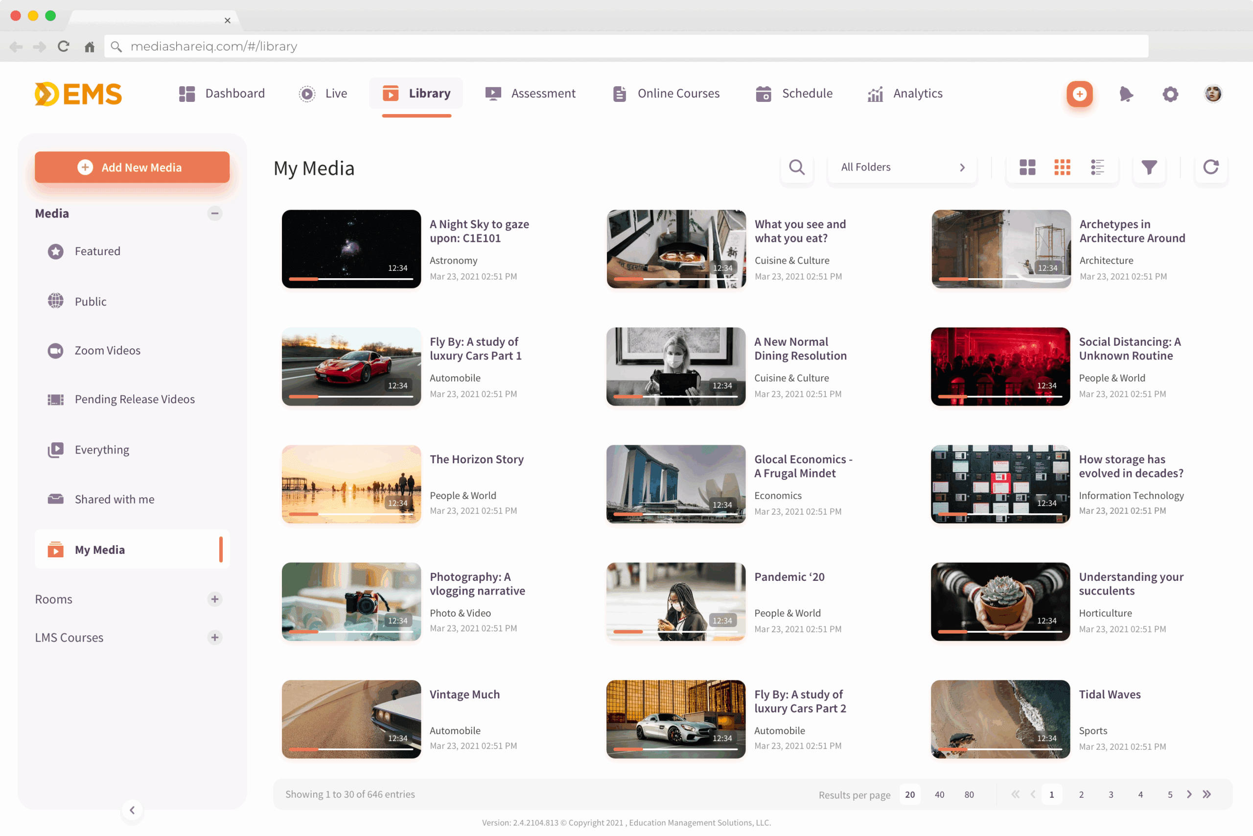This screenshot has width=1253, height=836.
Task: Set results per page to 80
Action: (x=969, y=794)
